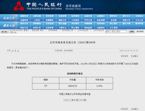Screen dimensions: 145x111
Task: Open the 人民币 navigation item
Action: 37,20
